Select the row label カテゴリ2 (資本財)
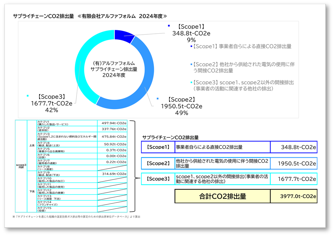Screen dimensions: 334x236 click(67, 129)
